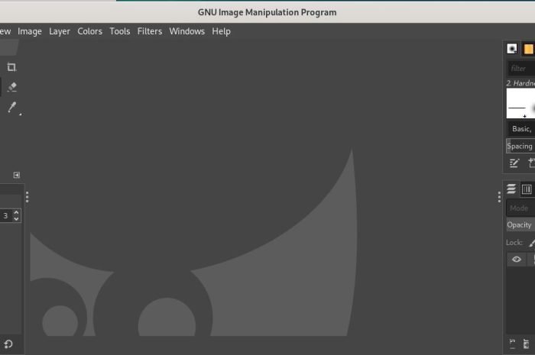Viewport: 535px width, 355px height.
Task: Click the new layer icon at panel bottom
Action: (x=512, y=344)
